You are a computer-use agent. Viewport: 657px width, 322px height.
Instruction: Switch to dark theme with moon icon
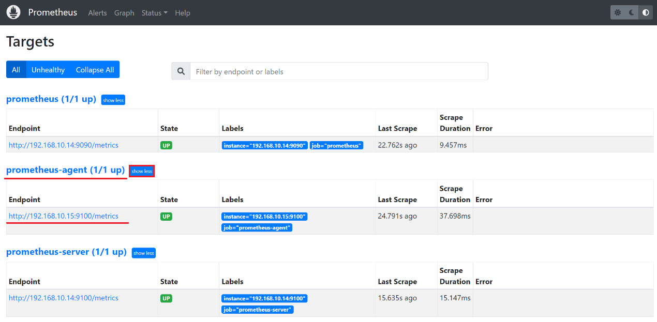[631, 12]
